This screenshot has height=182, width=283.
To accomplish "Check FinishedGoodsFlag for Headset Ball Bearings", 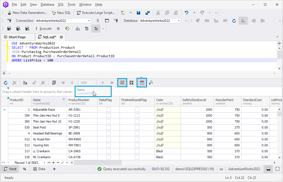I will 137,133.
